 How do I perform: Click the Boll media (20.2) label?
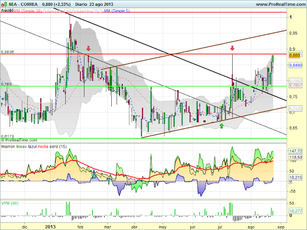tap(87, 11)
